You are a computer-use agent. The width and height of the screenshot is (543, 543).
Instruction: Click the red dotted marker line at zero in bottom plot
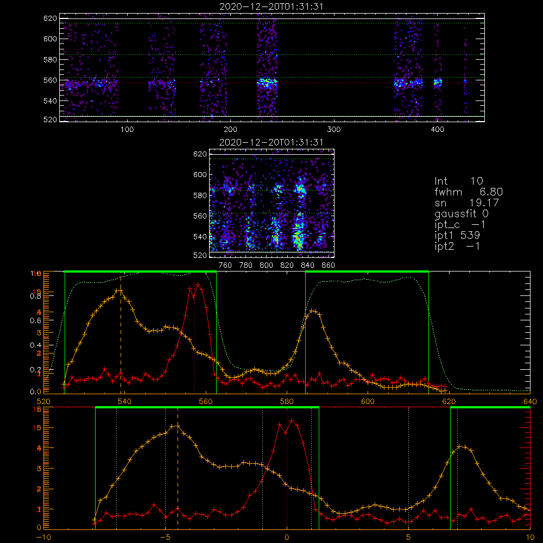287,468
